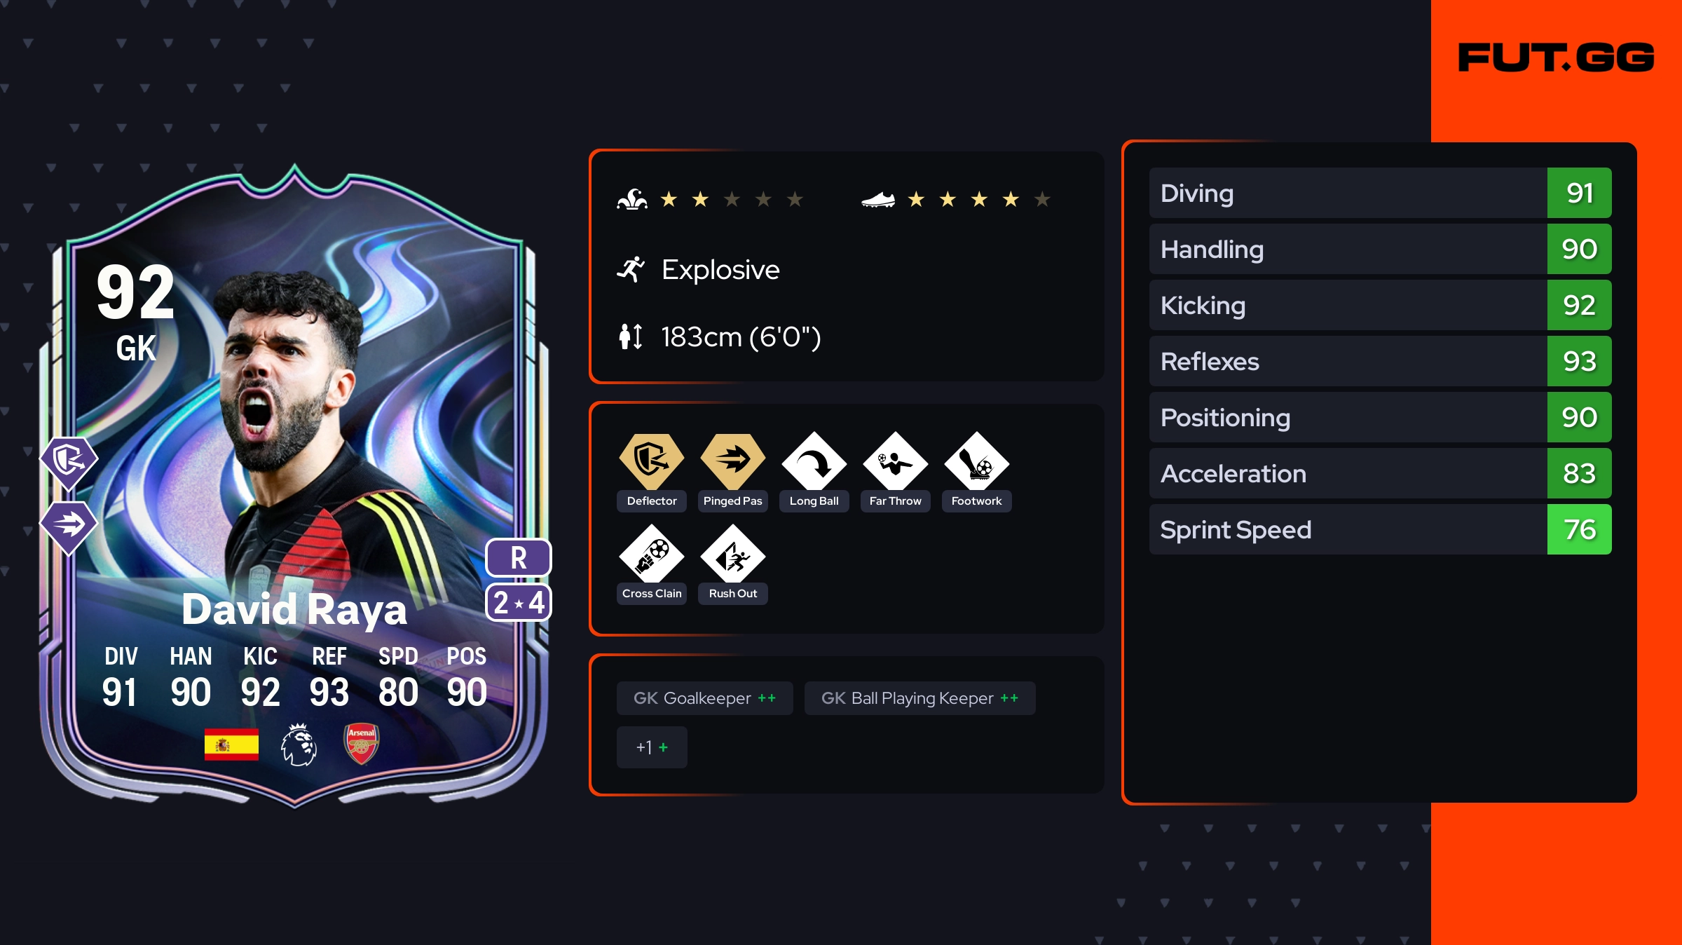Expand the +1 additional roles chip
1682x945 pixels.
652,747
